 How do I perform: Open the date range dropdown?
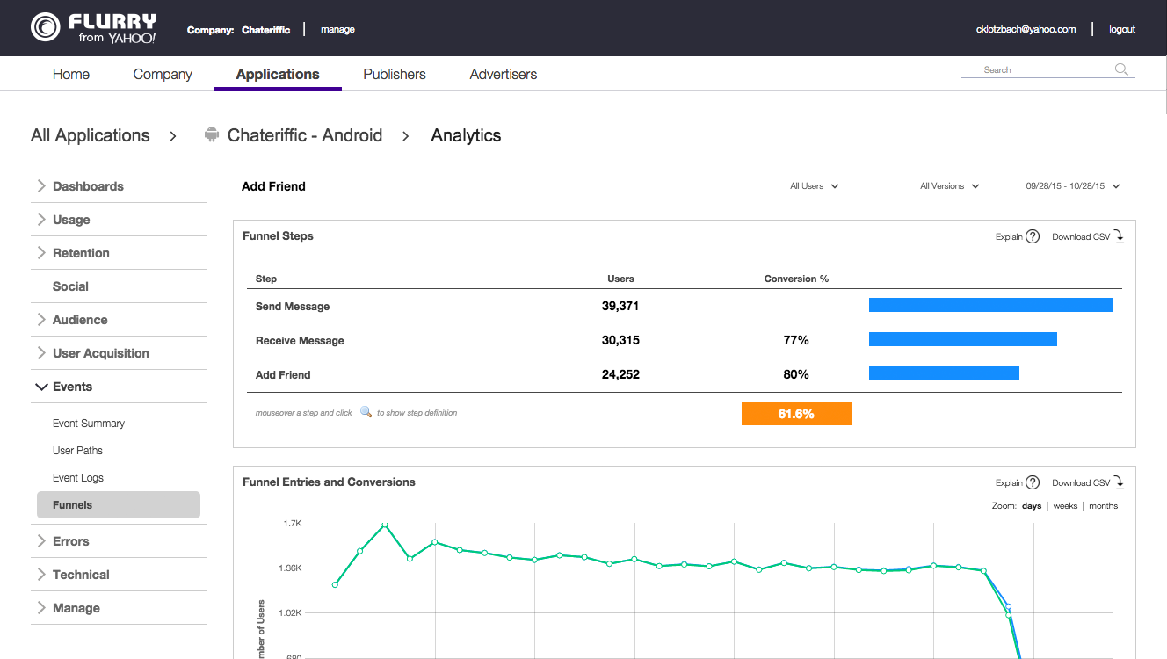[x=1073, y=186]
